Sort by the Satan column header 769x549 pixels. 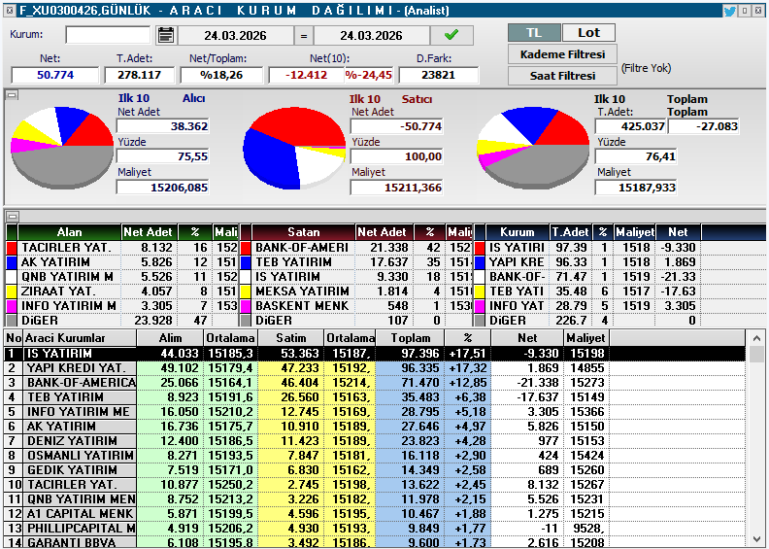(x=303, y=232)
